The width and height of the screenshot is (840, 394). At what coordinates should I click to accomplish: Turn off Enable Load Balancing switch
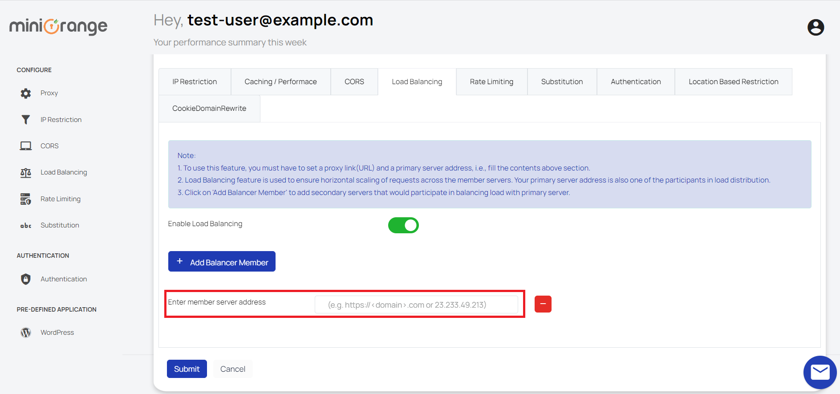[x=403, y=225]
